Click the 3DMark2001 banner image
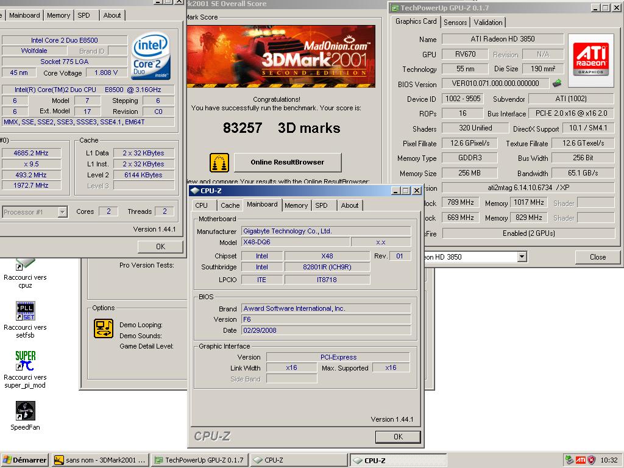This screenshot has width=624, height=468. coord(280,57)
